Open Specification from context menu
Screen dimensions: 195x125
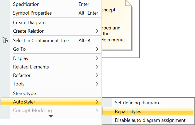[x=26, y=4]
